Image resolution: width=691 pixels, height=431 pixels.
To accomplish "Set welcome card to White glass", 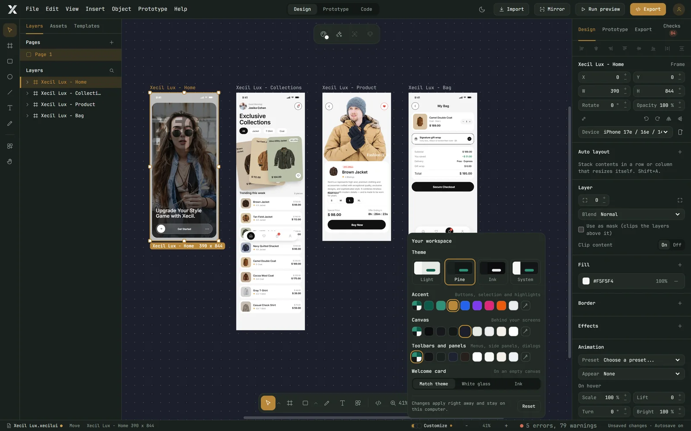I will pos(476,384).
